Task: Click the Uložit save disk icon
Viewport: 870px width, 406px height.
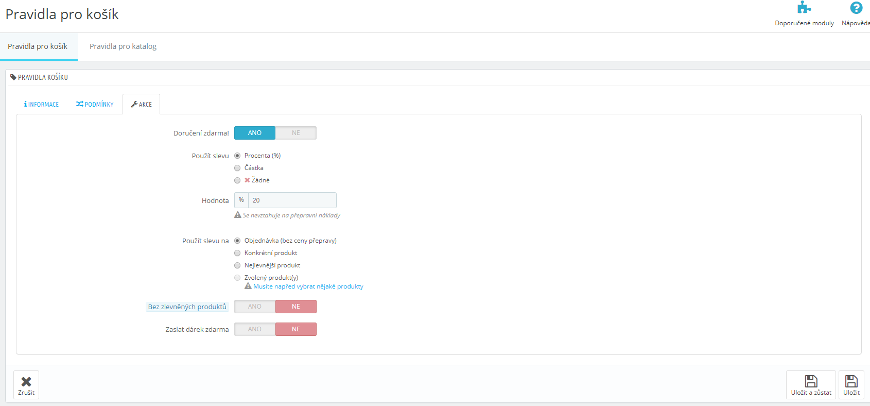Action: 851,381
